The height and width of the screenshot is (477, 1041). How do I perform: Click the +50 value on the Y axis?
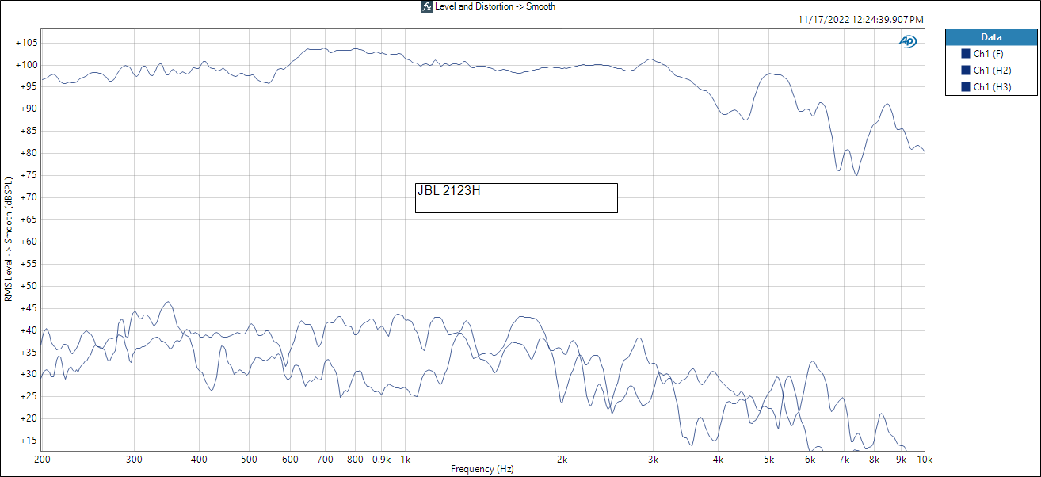(29, 286)
